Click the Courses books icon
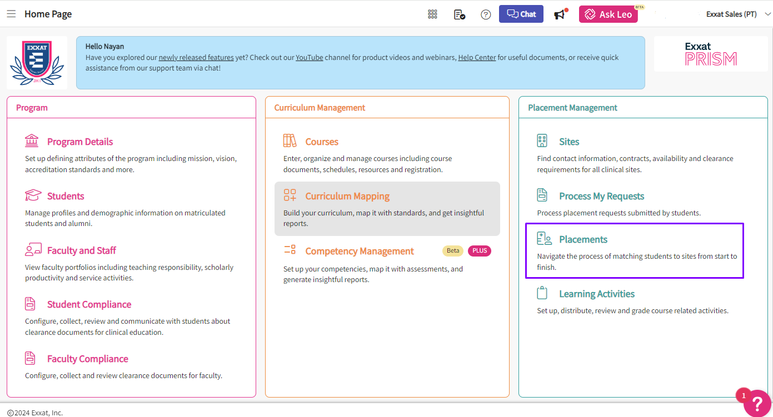The width and height of the screenshot is (773, 417). click(290, 141)
